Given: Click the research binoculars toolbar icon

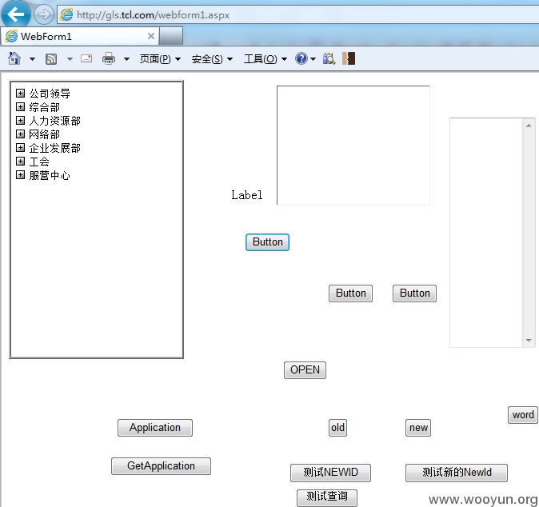Looking at the screenshot, I should tap(329, 58).
